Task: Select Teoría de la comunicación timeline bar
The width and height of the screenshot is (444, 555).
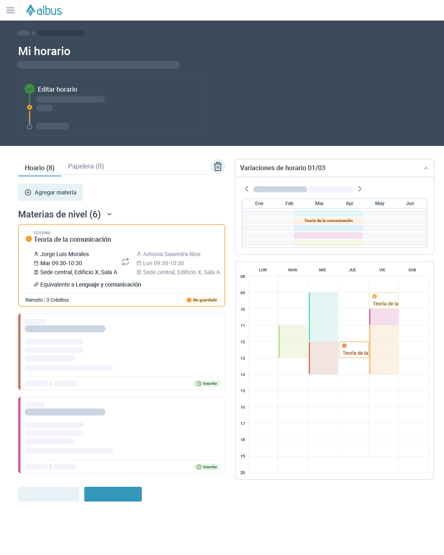Action: (328, 221)
